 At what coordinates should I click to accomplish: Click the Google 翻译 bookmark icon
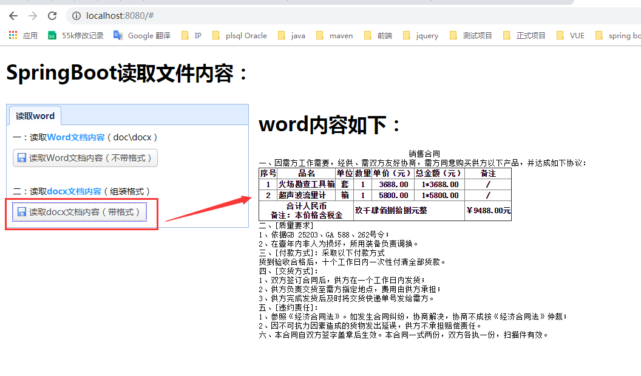[118, 35]
